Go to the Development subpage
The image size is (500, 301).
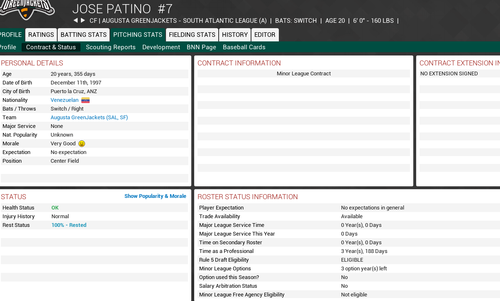point(161,47)
